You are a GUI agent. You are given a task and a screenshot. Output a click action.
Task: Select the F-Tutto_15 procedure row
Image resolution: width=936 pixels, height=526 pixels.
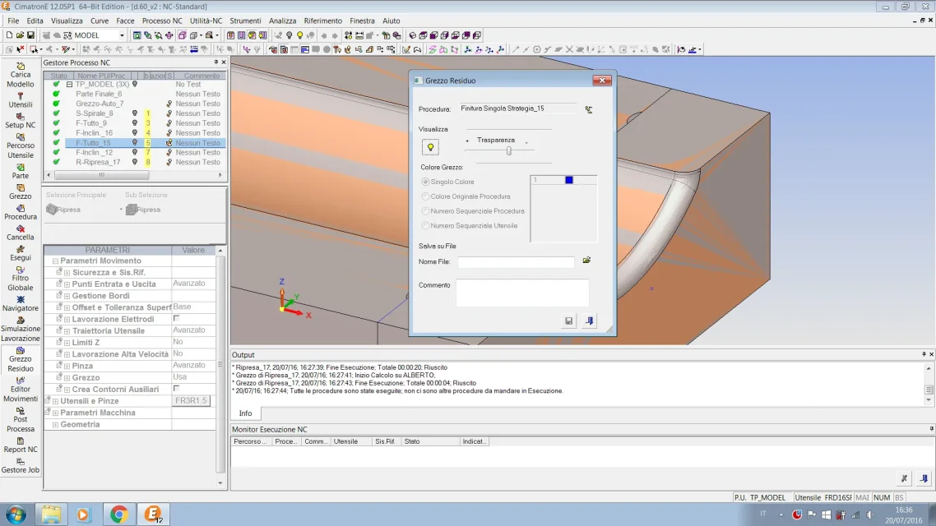click(93, 142)
